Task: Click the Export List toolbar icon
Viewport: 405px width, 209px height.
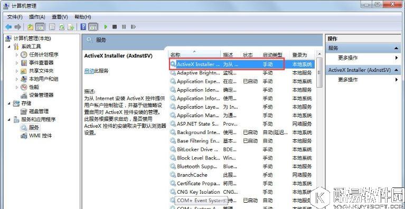Action: (x=71, y=26)
